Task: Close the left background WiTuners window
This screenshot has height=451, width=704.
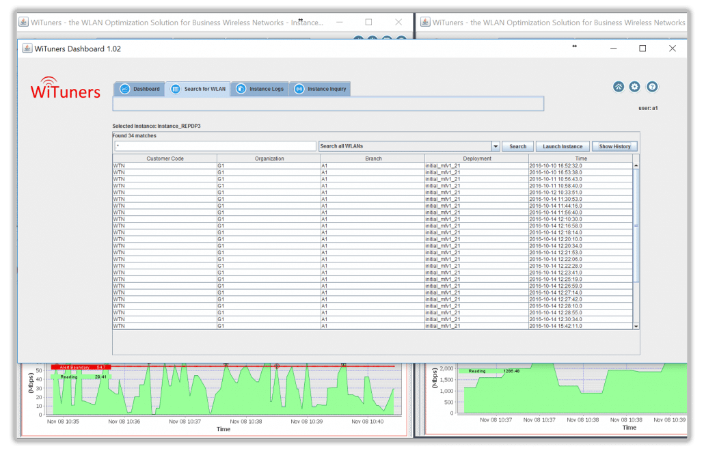Action: [x=398, y=22]
